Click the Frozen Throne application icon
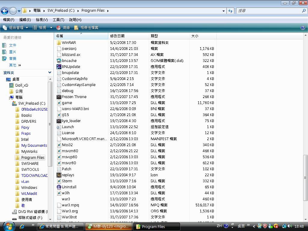 (59, 97)
